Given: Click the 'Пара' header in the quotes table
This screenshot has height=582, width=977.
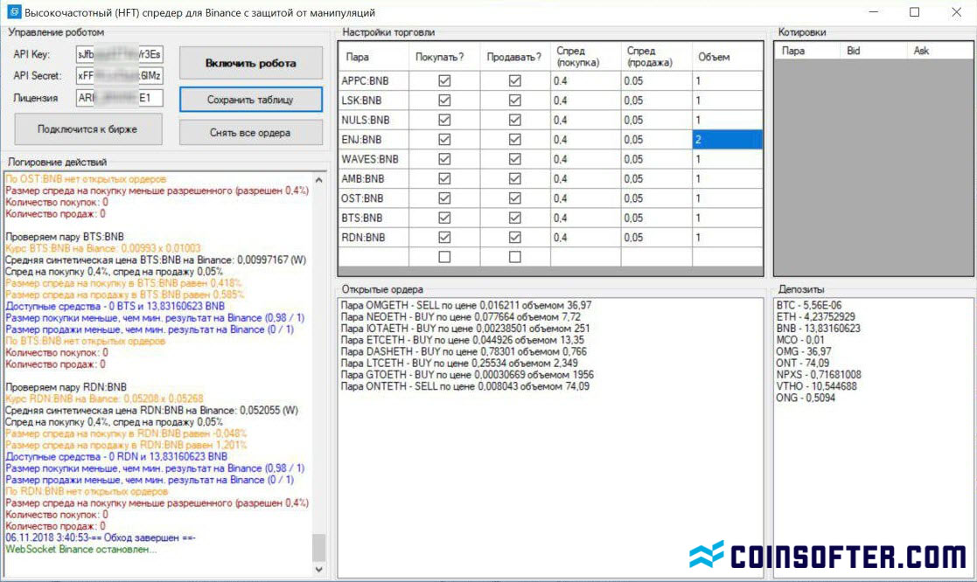Looking at the screenshot, I should 807,51.
